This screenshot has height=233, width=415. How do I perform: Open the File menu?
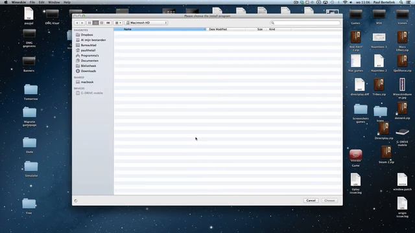pos(32,2)
